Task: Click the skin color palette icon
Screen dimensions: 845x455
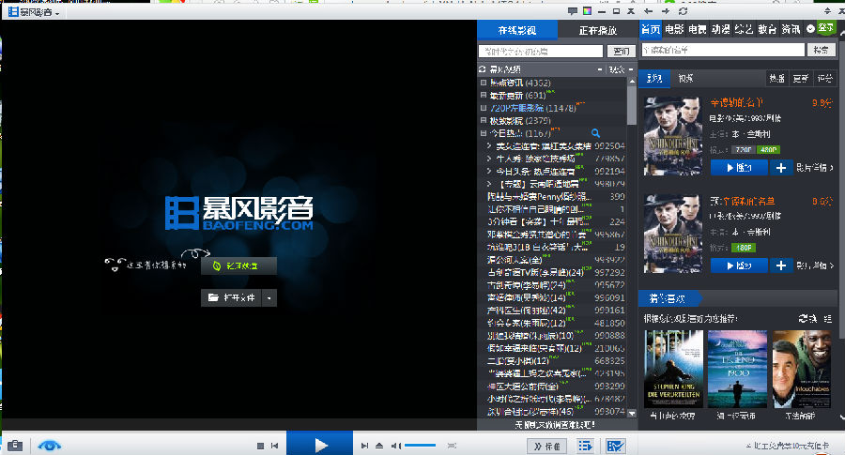Action: click(x=587, y=11)
